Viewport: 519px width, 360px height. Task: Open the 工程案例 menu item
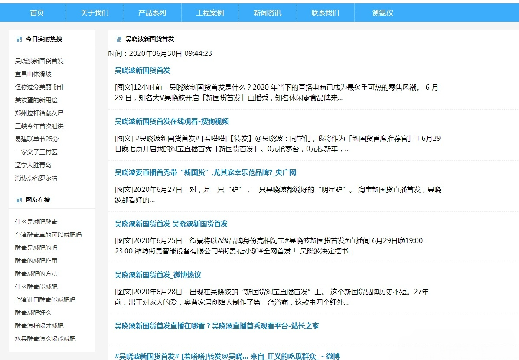tap(210, 13)
